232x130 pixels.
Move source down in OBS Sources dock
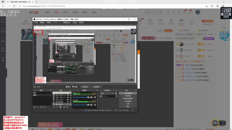[x=67, y=107]
